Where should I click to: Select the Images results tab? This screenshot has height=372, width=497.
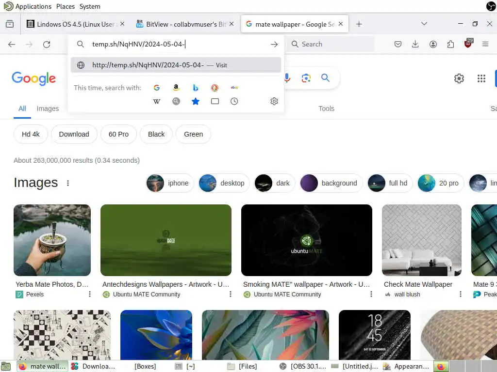coord(48,108)
